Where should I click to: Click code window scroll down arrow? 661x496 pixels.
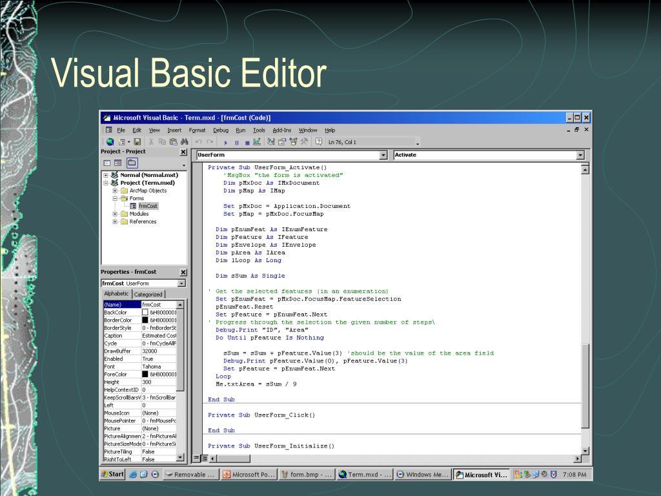[585, 451]
